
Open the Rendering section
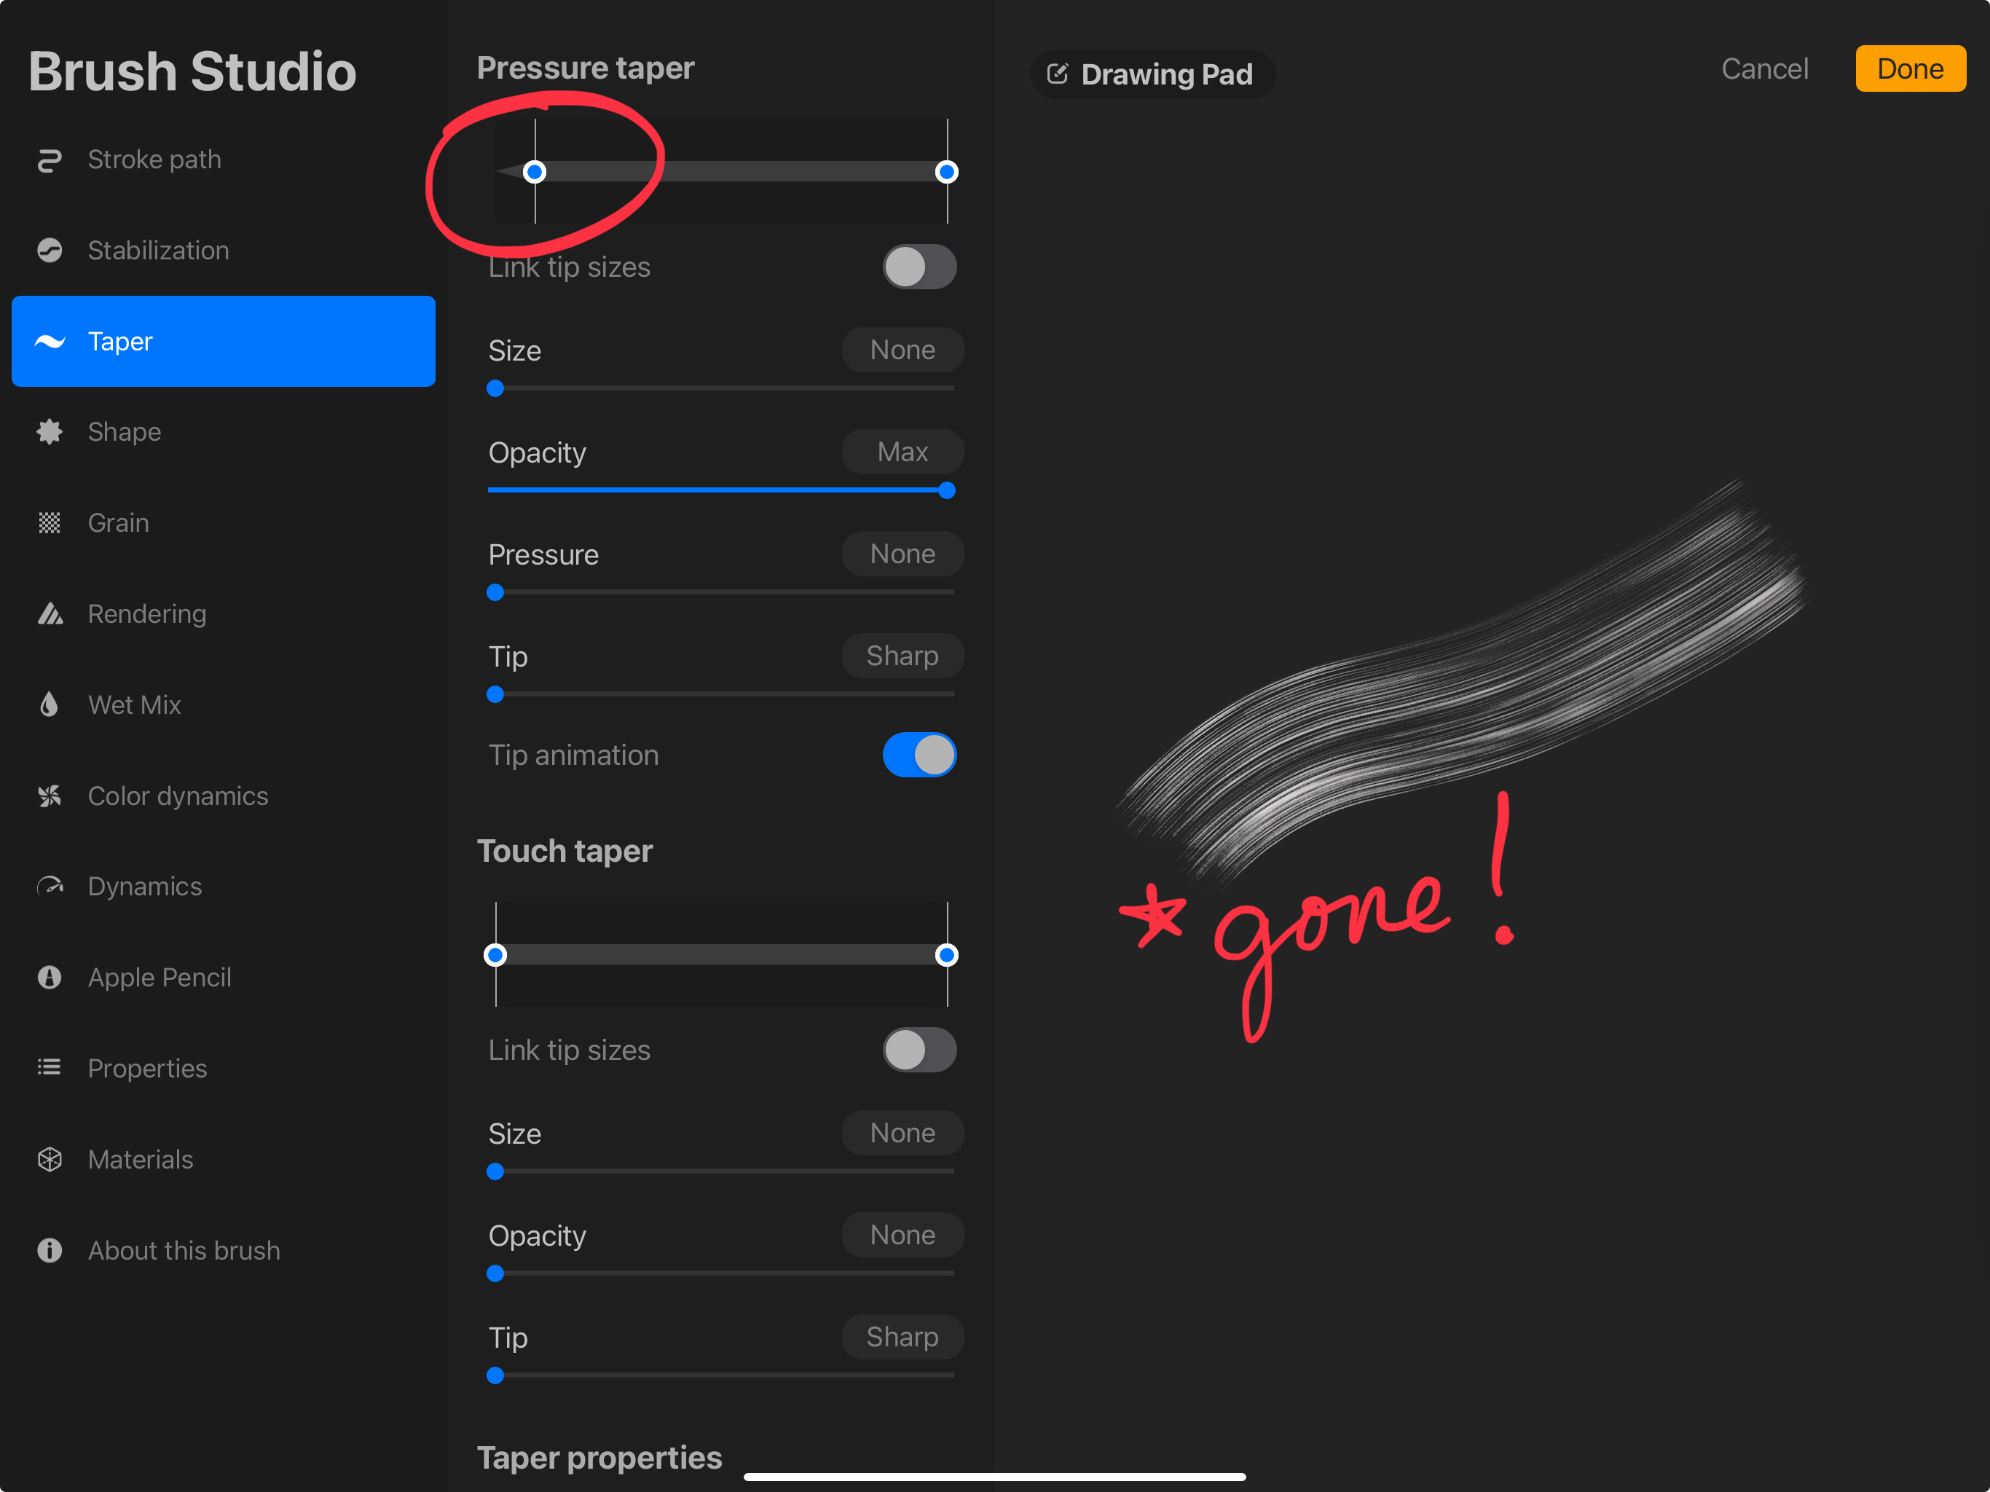click(223, 613)
